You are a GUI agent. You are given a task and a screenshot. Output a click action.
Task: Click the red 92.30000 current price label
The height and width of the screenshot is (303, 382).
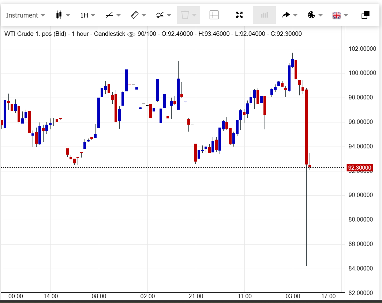(360, 168)
